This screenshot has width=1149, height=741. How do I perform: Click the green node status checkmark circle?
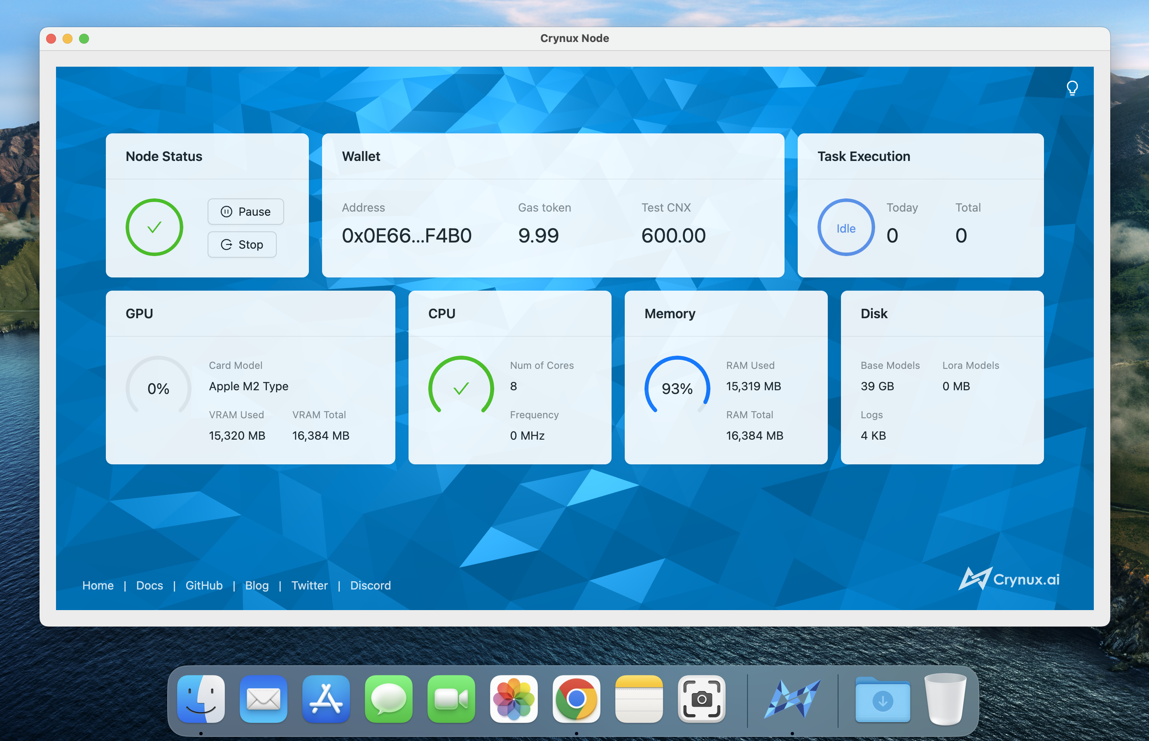(154, 227)
